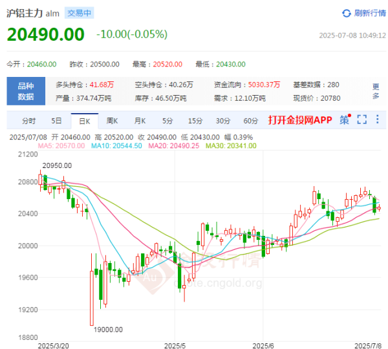Screen dimensions: 388x349
Task: Switch to the 60分 chart tab
Action: [x=251, y=121]
